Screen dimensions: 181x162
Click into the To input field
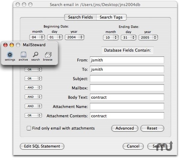127,69
